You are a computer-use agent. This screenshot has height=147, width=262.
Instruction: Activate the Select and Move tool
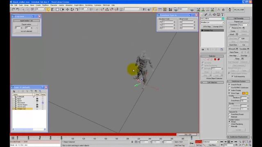point(67,9)
